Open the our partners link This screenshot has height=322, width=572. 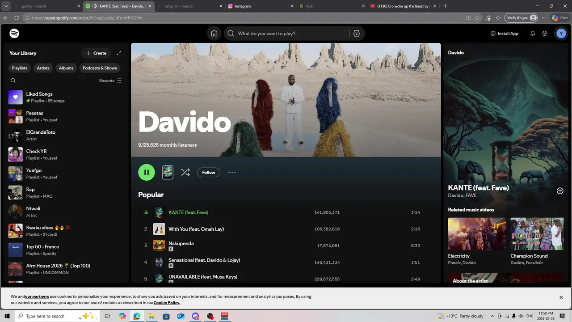point(37,297)
